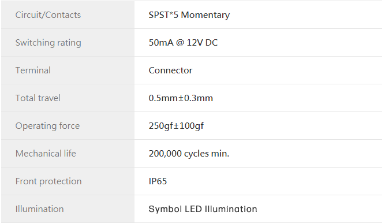385x223 pixels.
Task: Select the SPST*5 Momentary value
Action: point(189,15)
